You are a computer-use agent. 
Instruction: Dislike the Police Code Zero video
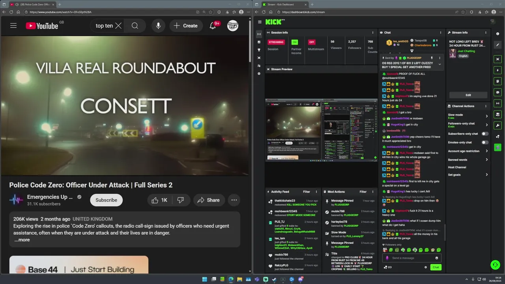[180, 200]
